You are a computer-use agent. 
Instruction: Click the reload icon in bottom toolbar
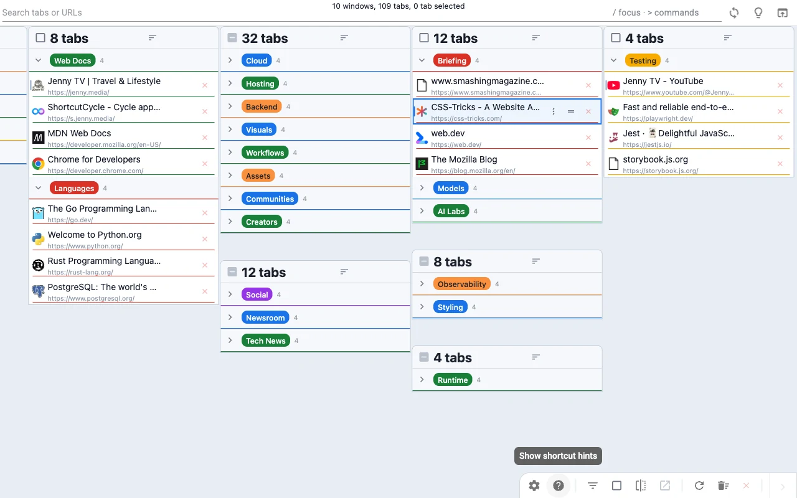(699, 486)
